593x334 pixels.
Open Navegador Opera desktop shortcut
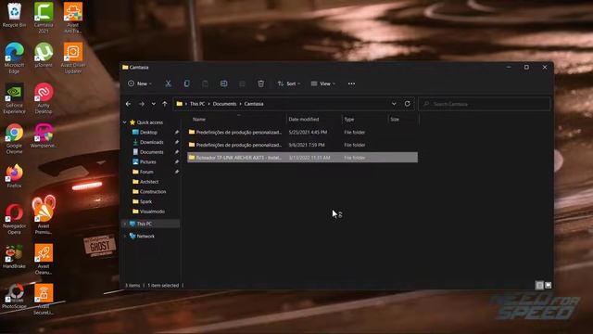pyautogui.click(x=14, y=219)
